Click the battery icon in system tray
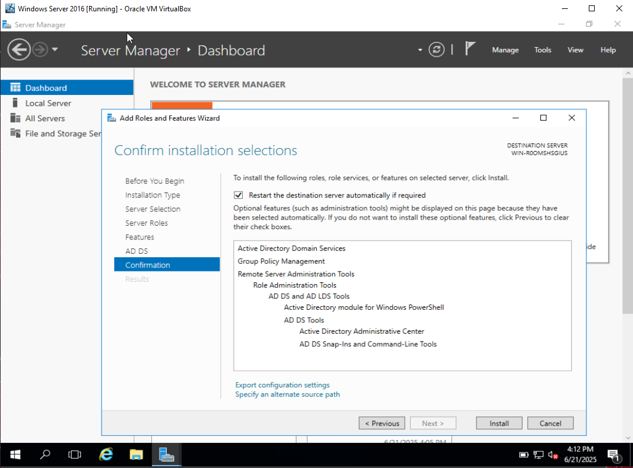 (524, 455)
